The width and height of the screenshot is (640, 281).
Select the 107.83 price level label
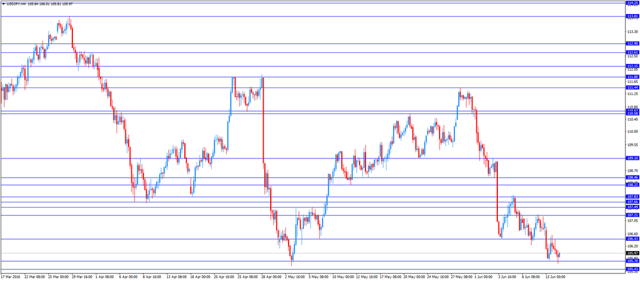633,197
